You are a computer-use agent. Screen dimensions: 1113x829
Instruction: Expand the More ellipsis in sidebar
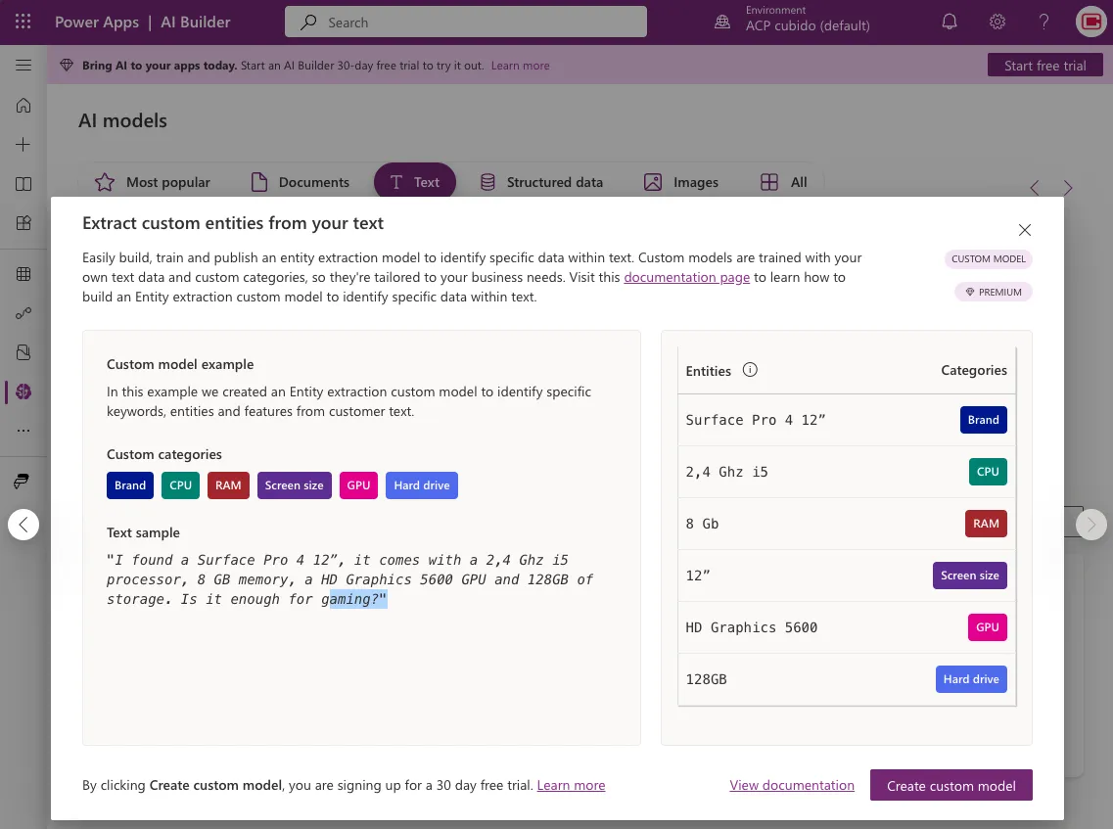pos(23,431)
